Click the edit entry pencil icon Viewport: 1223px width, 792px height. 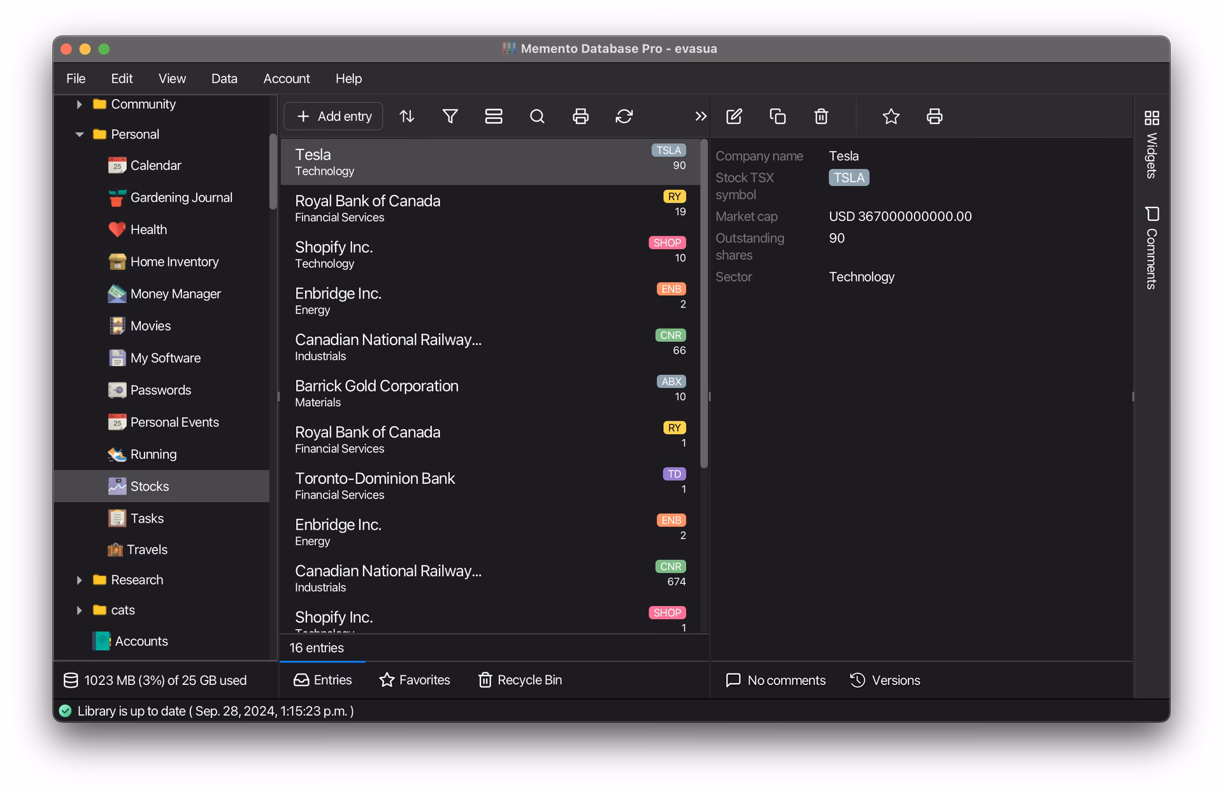coord(734,117)
